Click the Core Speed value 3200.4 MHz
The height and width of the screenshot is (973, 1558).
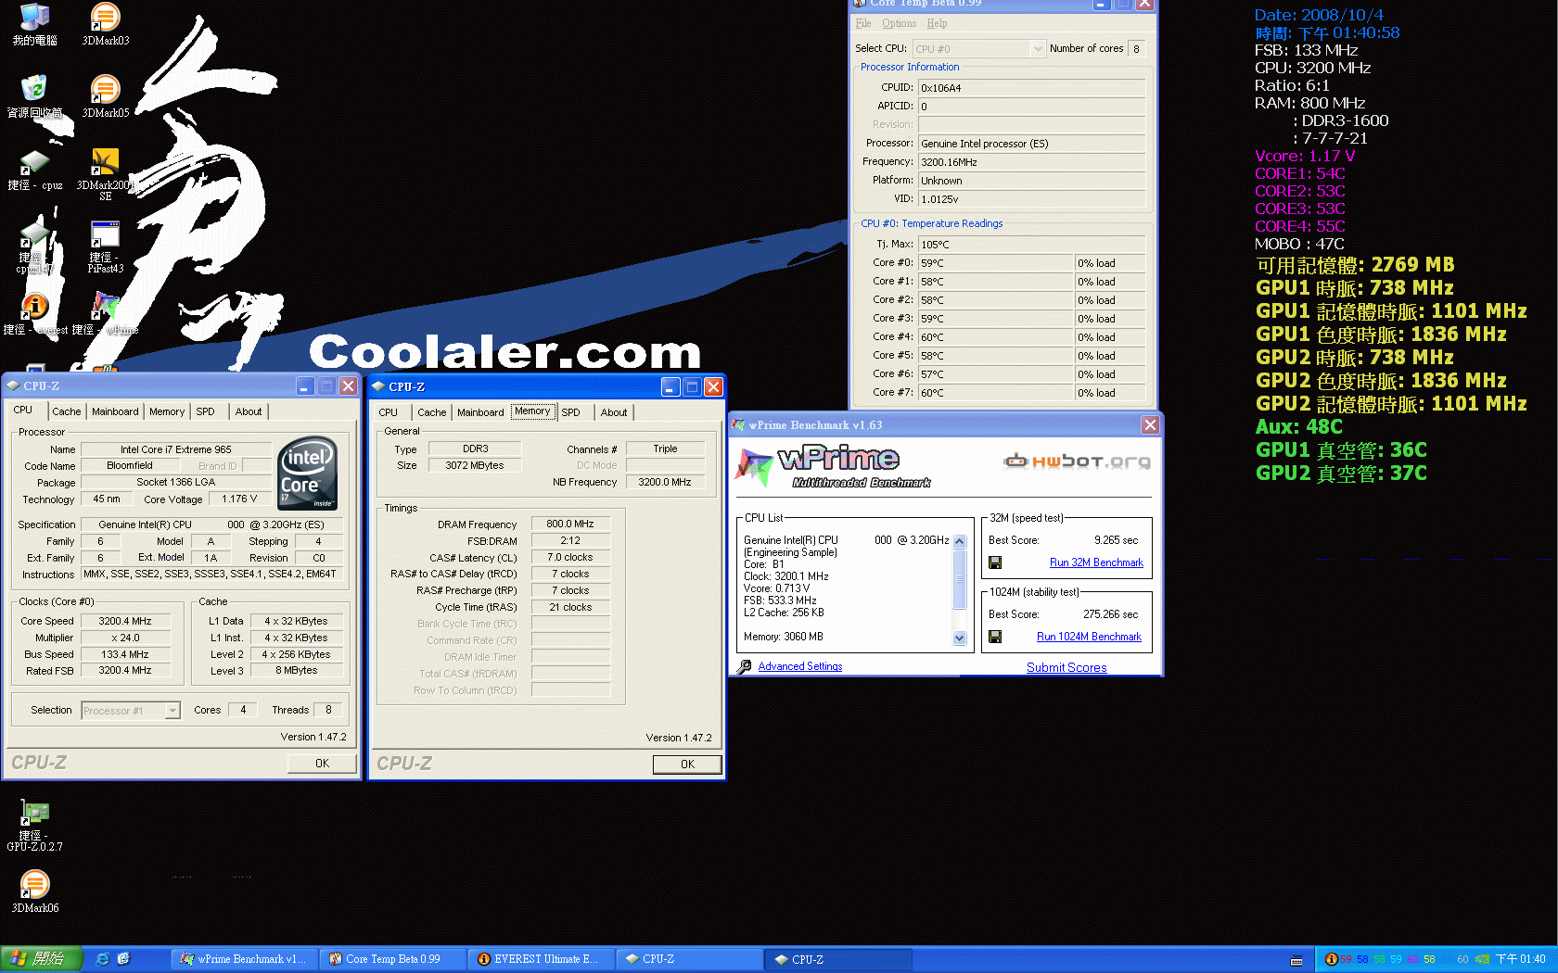point(125,621)
